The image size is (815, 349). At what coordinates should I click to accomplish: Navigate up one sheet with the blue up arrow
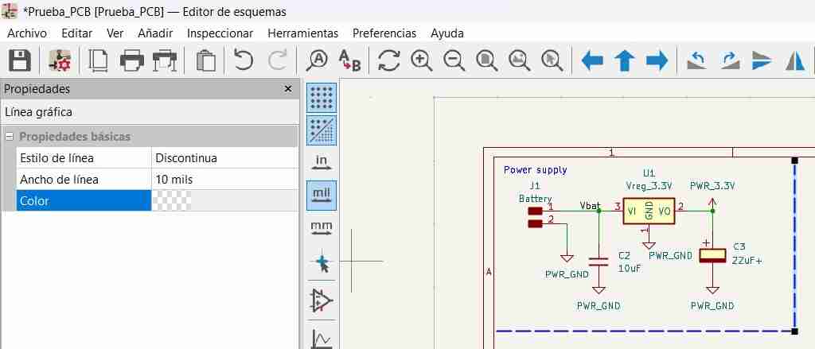tap(624, 60)
